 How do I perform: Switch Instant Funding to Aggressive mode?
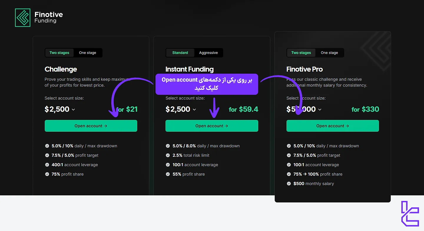tap(208, 53)
